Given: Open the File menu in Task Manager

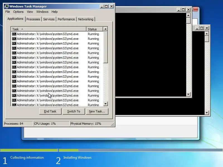Looking at the screenshot, I should 8,12.
